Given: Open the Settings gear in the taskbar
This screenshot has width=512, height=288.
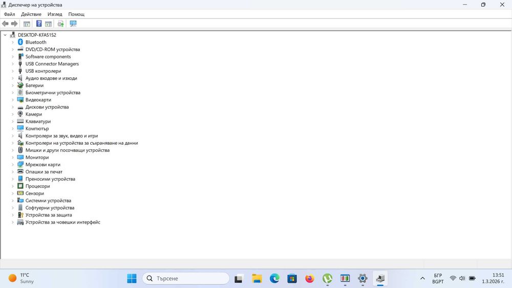Looking at the screenshot, I should [362, 278].
